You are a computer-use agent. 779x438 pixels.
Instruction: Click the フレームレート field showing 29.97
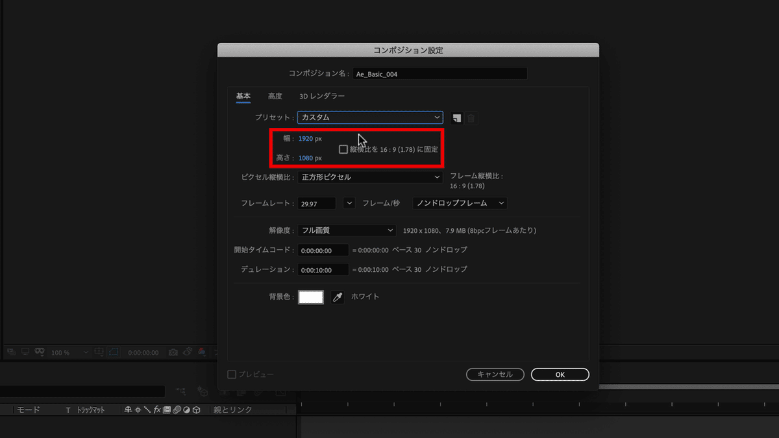(x=317, y=203)
